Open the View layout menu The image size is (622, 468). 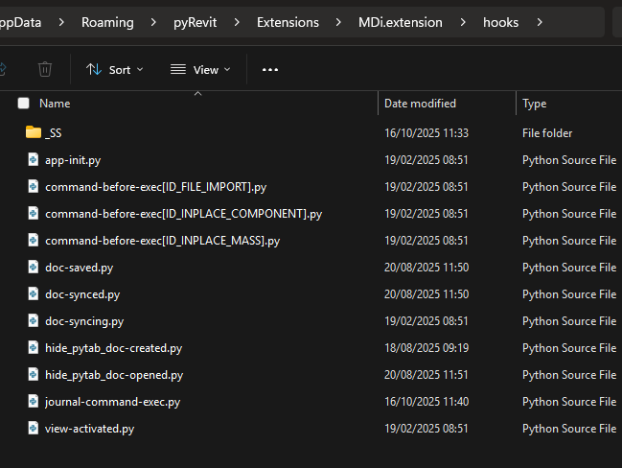(200, 70)
